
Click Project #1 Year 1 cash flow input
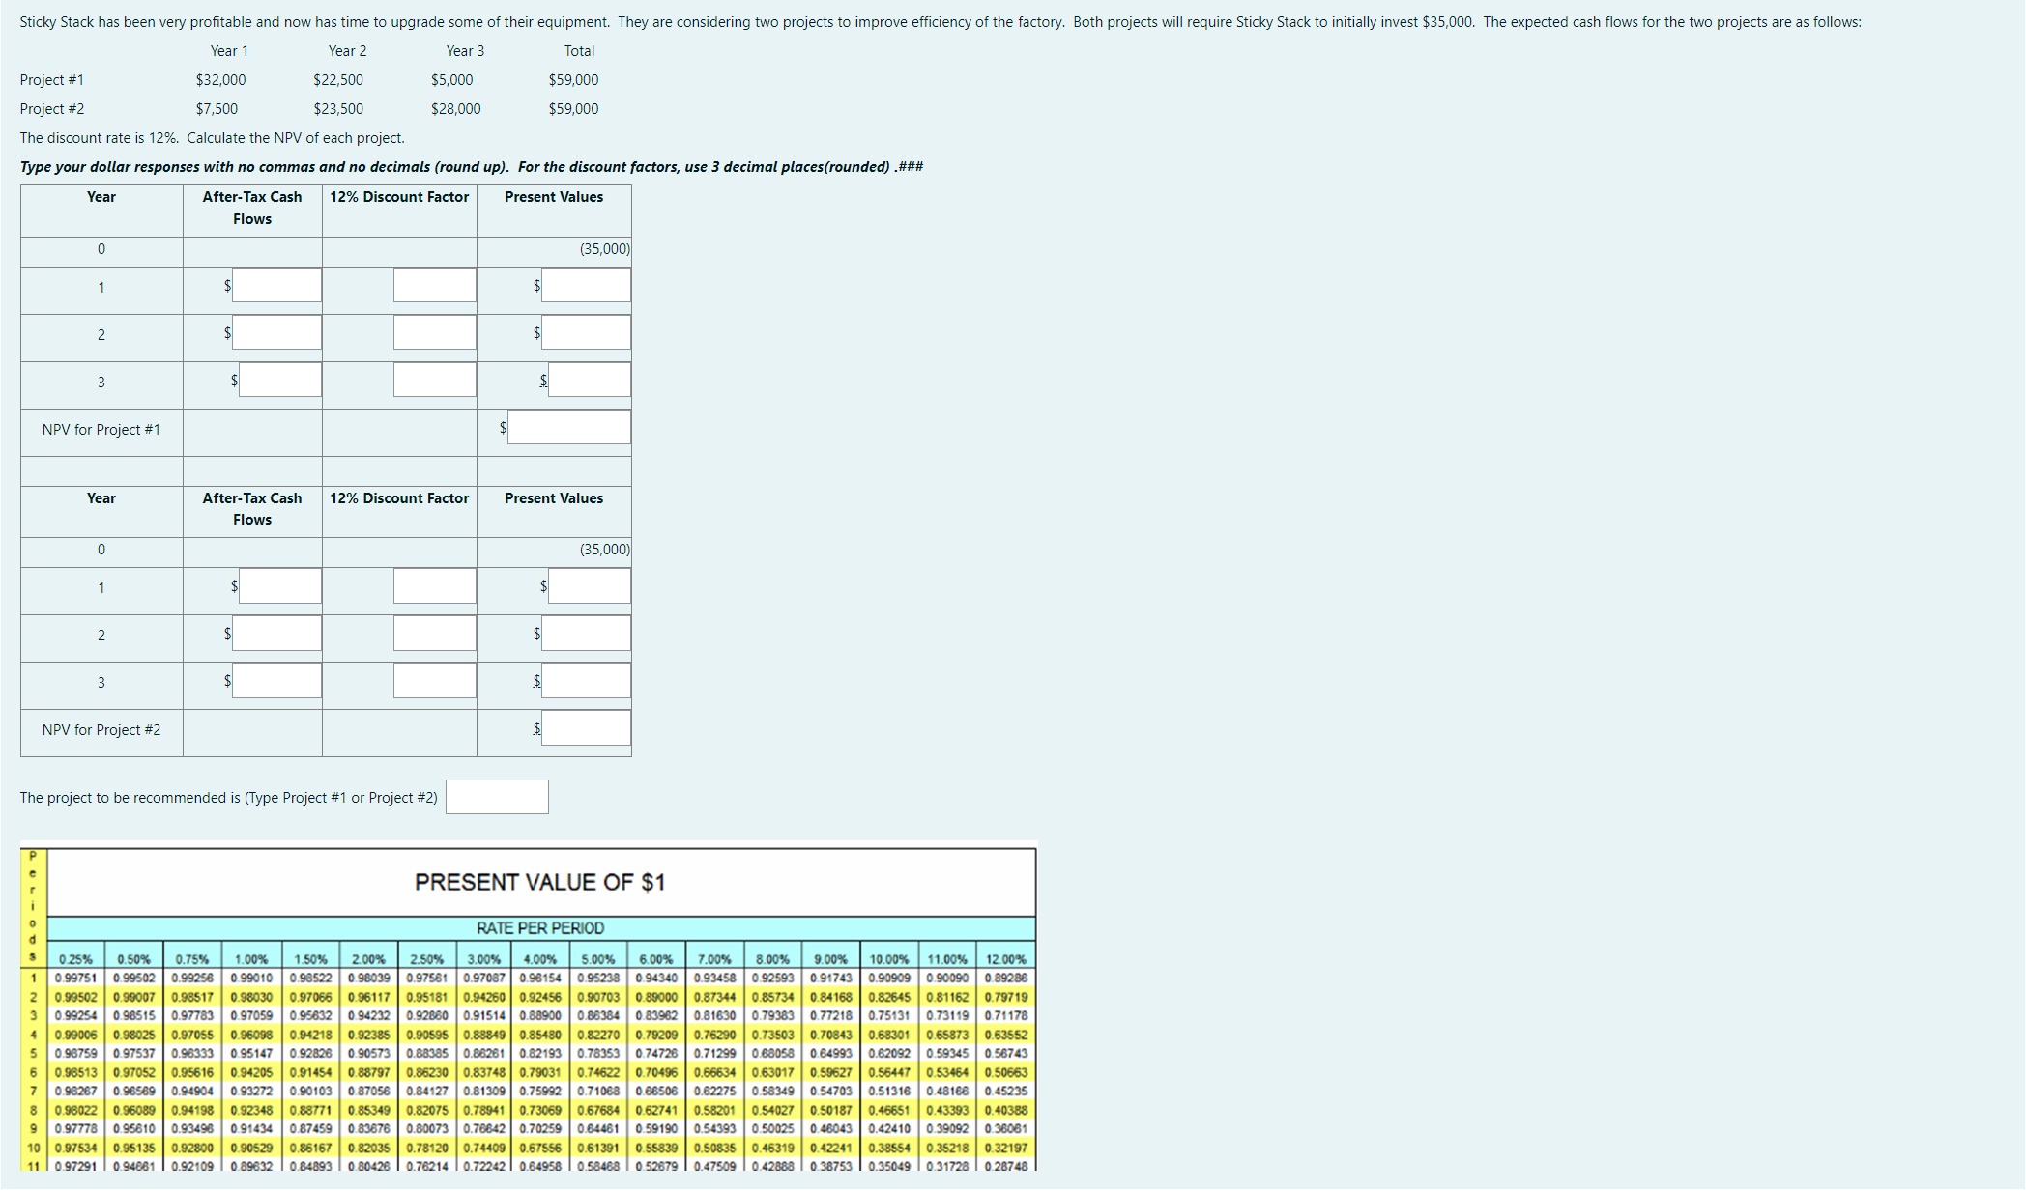click(x=276, y=286)
